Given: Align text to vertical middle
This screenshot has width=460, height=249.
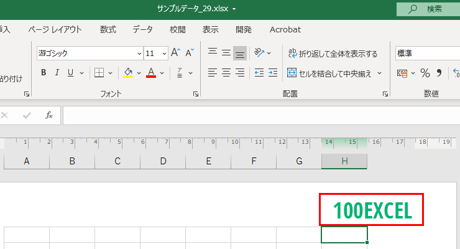Looking at the screenshot, I should click(226, 52).
